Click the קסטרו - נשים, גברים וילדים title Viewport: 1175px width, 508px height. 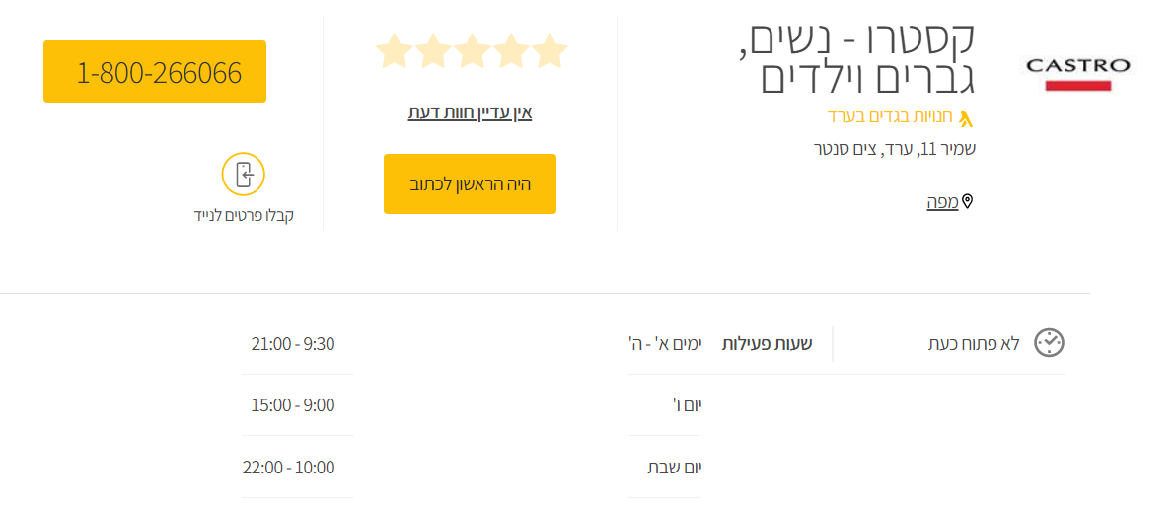tap(857, 58)
